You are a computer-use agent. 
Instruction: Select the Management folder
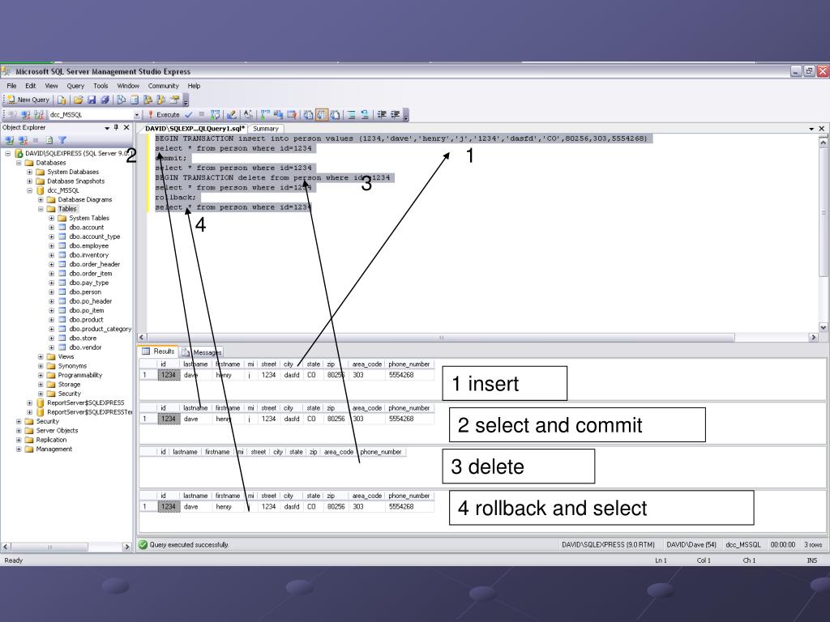click(x=54, y=449)
